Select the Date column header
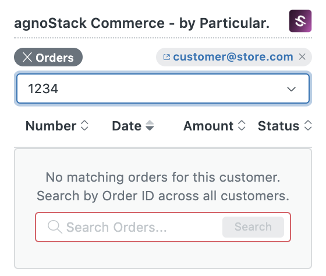Screen dimensions: 326x276 click(x=127, y=126)
